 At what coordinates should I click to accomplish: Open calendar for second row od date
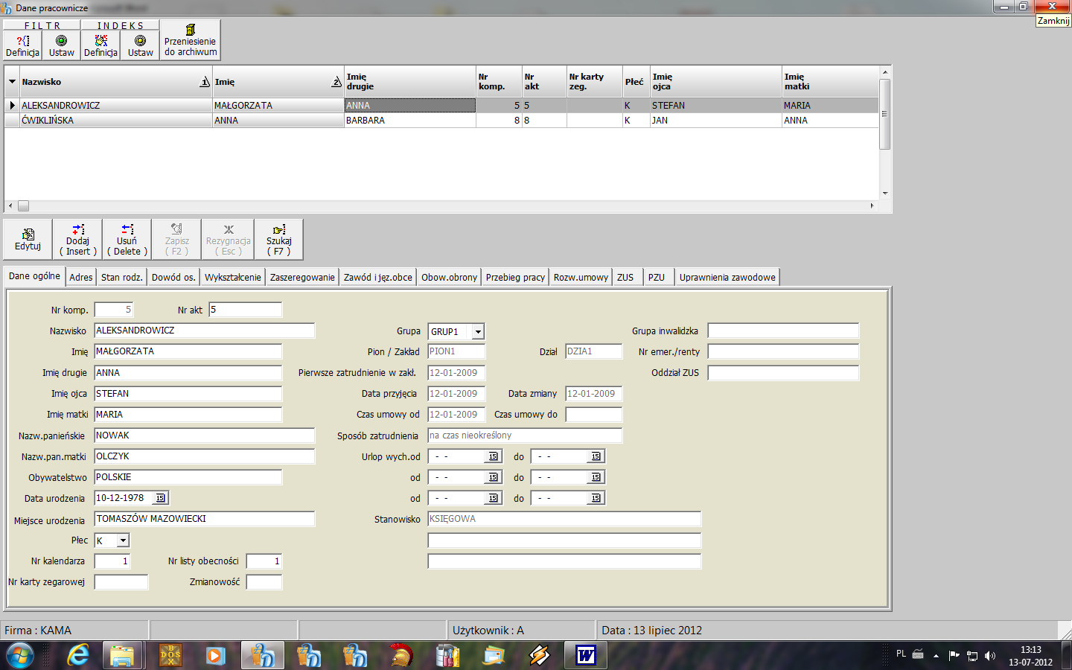pos(493,477)
